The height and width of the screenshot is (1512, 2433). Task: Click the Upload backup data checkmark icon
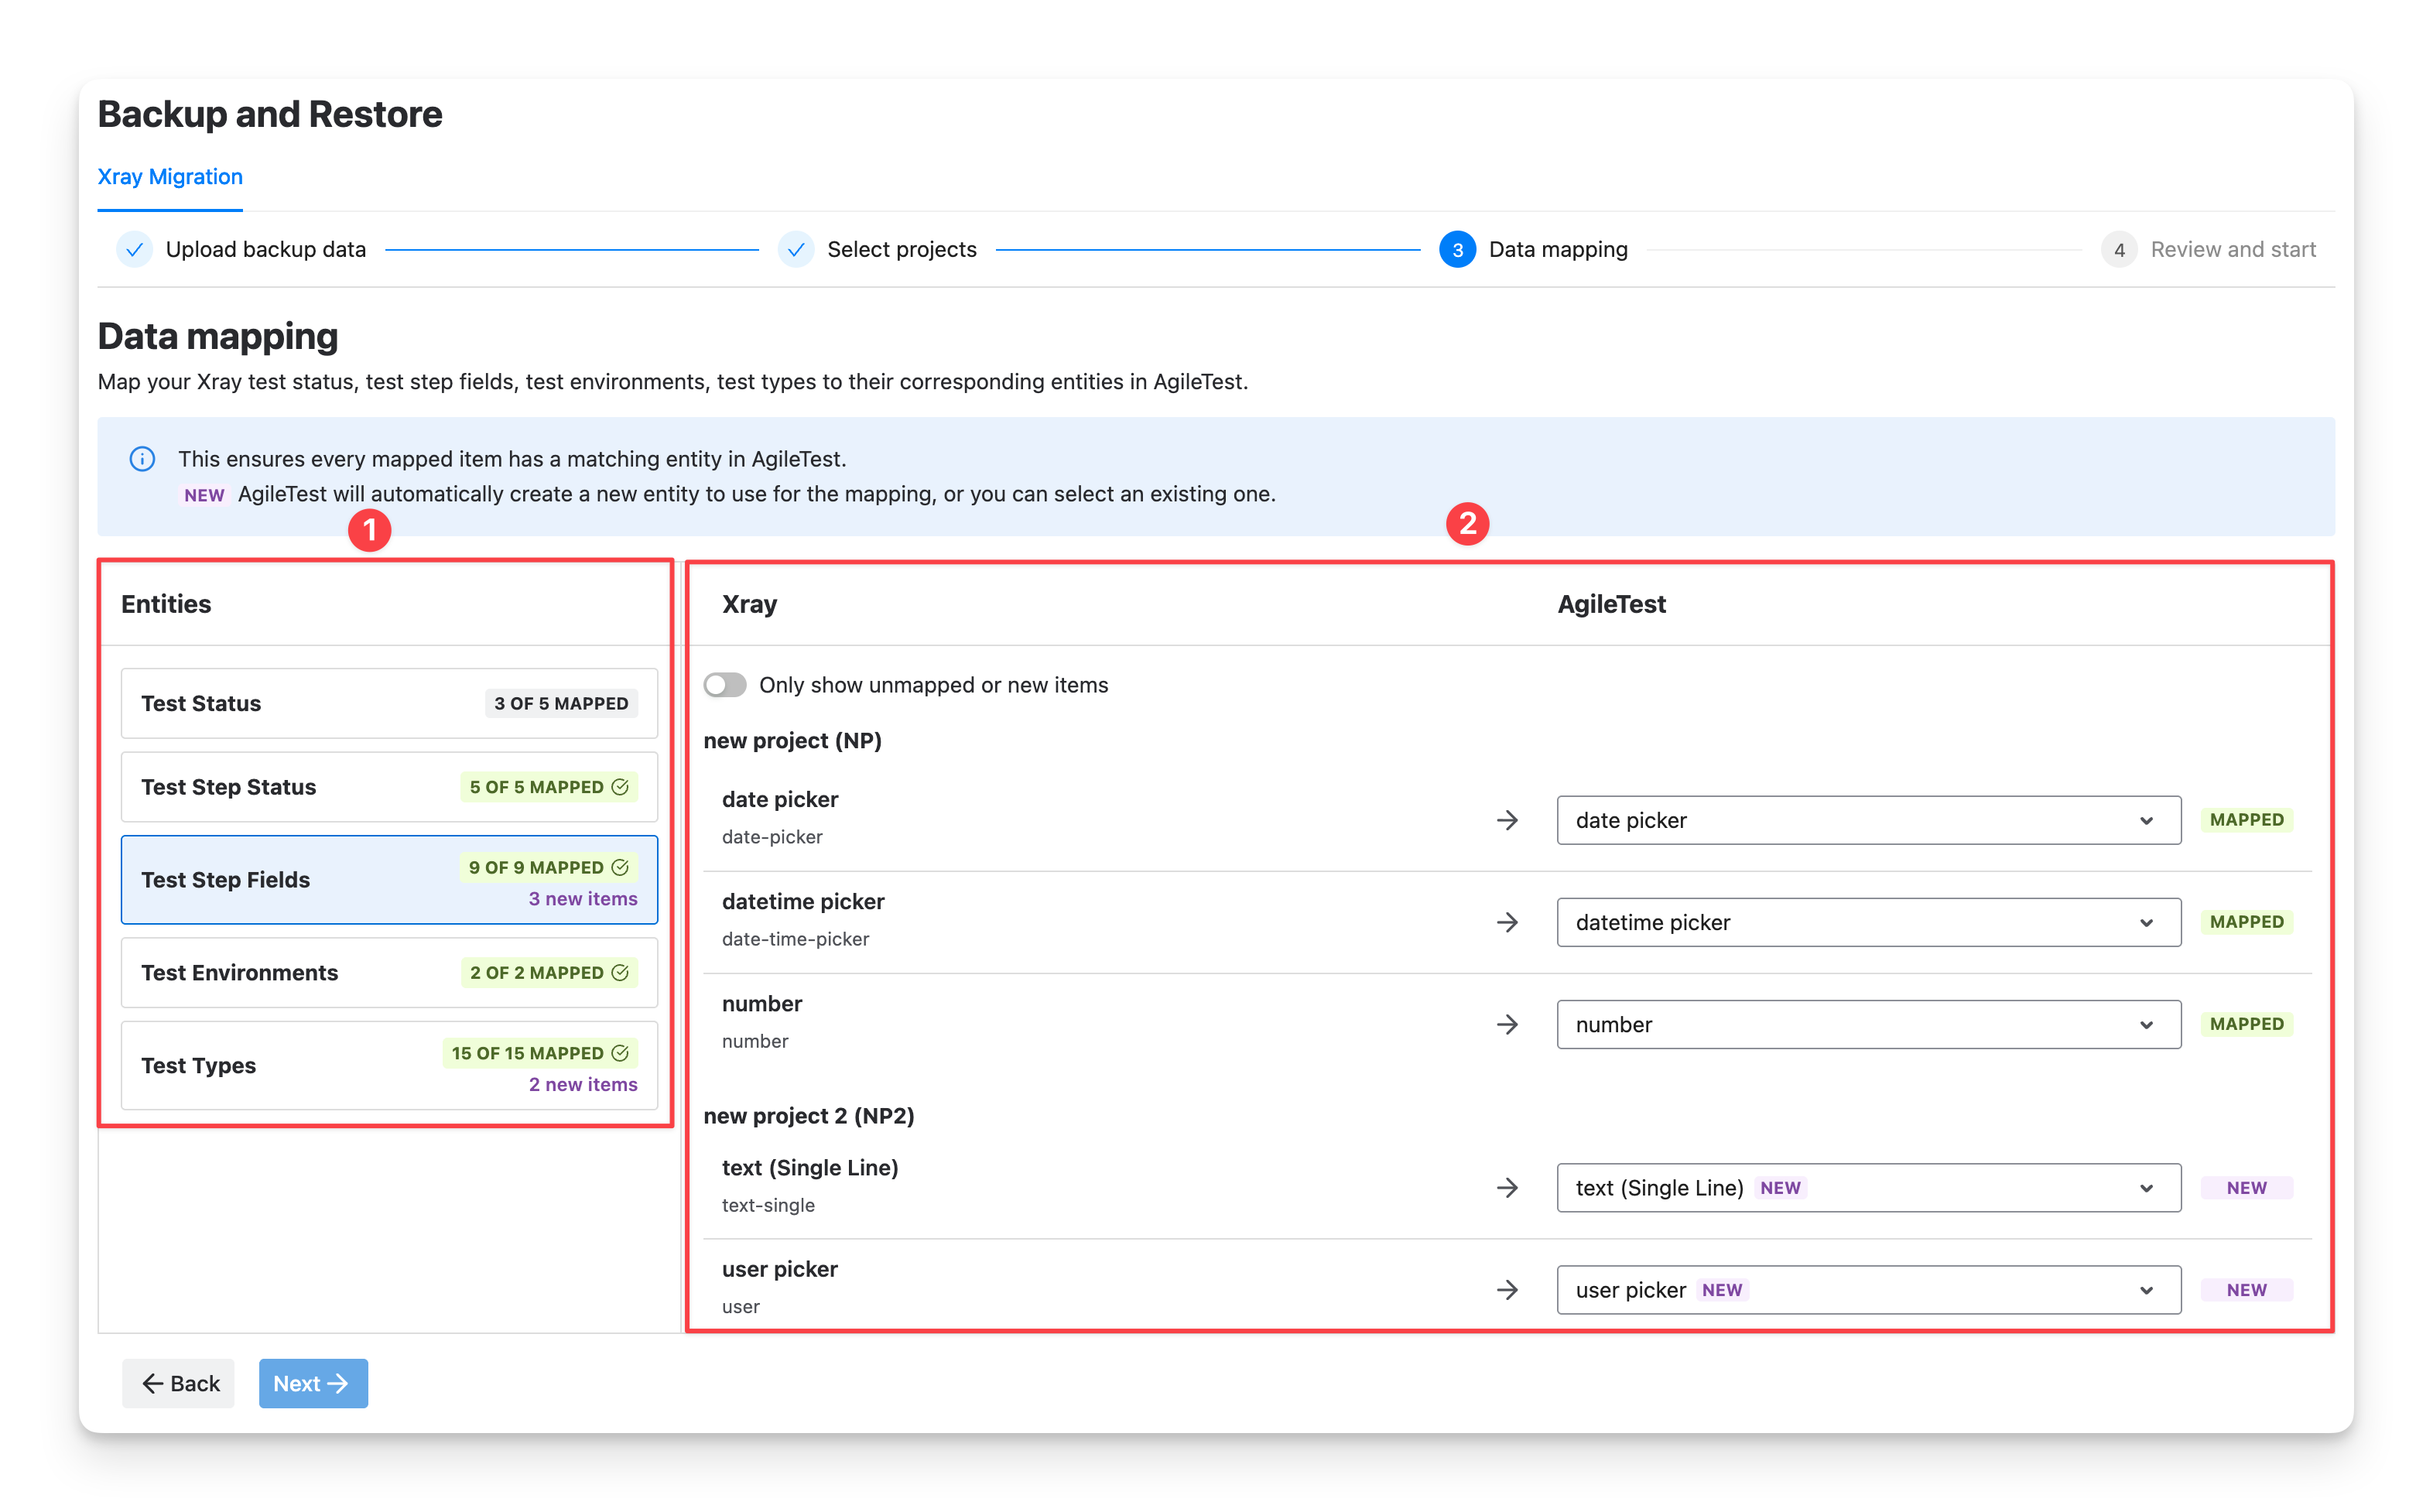tap(134, 249)
